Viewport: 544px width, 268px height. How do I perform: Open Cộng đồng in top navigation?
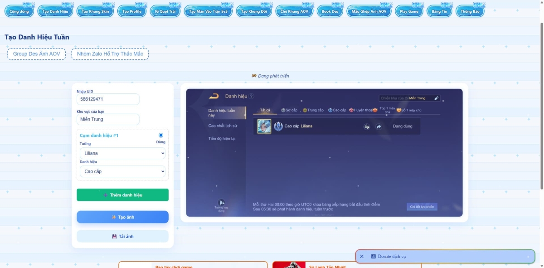click(19, 11)
